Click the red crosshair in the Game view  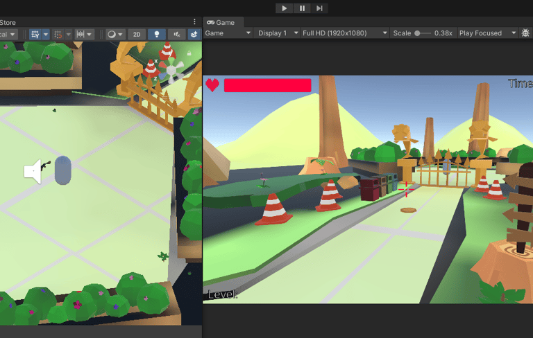pyautogui.click(x=406, y=189)
